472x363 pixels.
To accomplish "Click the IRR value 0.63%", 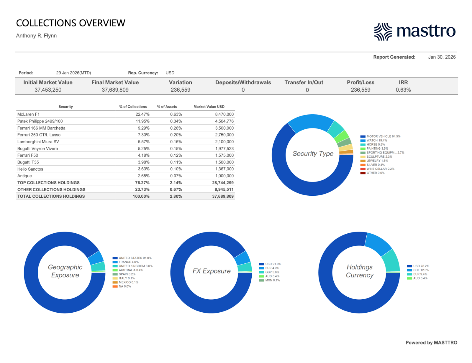I will tap(403, 90).
